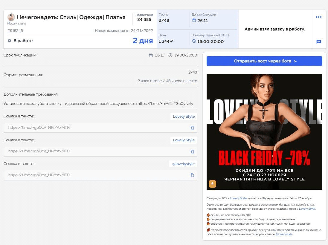Viewport: 328px width, 245px height.
Task: Click the Black Friday post image
Action: click(264, 132)
